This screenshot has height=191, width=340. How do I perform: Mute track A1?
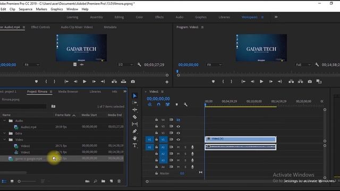178,147
